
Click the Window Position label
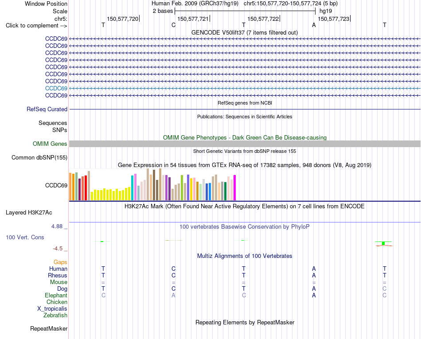click(46, 4)
